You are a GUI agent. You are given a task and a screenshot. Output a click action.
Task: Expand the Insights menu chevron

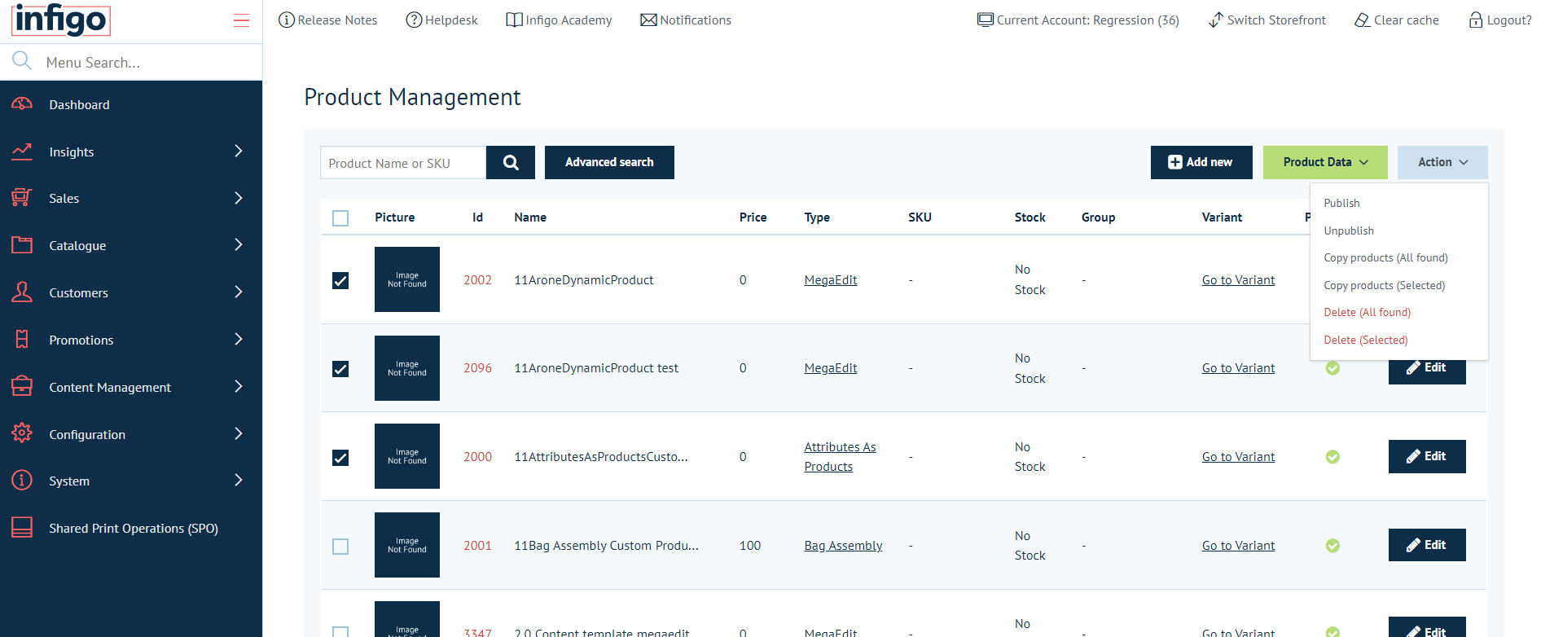[239, 151]
